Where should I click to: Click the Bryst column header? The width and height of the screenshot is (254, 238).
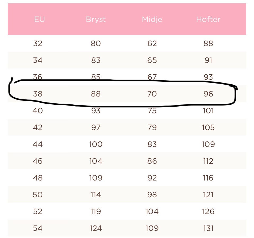(96, 19)
